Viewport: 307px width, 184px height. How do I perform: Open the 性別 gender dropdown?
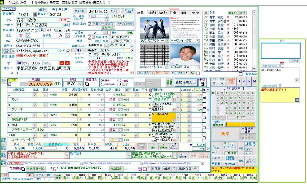point(28,36)
